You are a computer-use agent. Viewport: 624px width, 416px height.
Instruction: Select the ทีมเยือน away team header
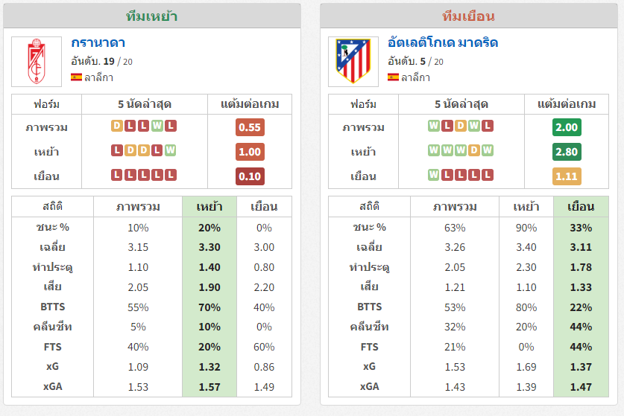point(468,16)
